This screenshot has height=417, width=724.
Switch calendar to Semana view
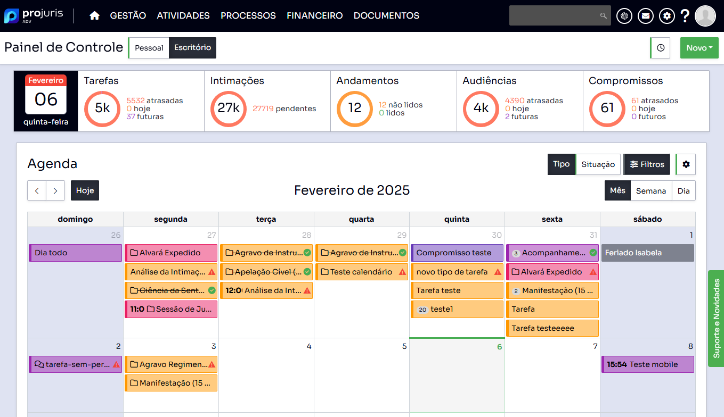click(x=650, y=190)
